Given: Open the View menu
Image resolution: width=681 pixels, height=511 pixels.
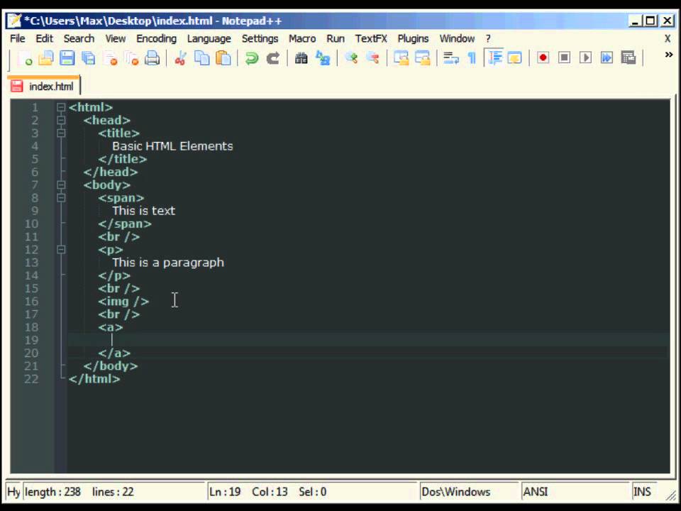Looking at the screenshot, I should click(x=115, y=38).
